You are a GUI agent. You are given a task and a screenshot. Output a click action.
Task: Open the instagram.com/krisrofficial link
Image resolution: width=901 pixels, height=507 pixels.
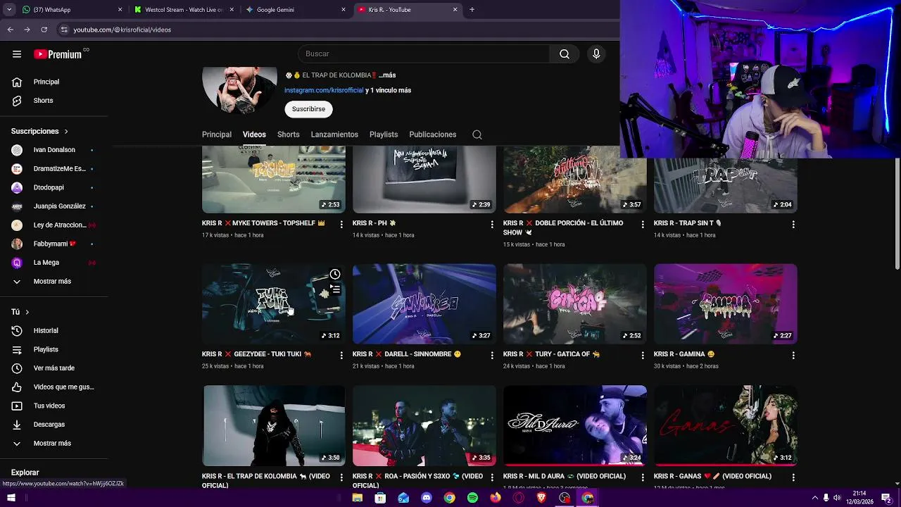coord(324,90)
